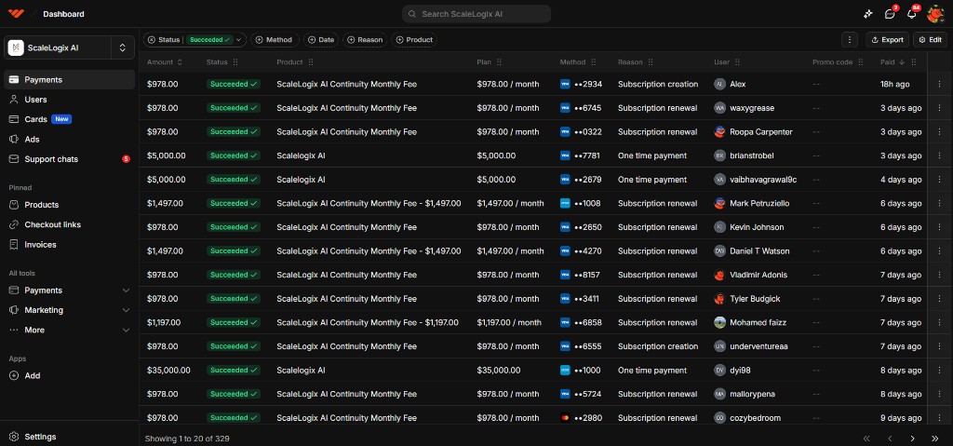
Task: Open row actions for Kevin Johnson payment
Action: 939,227
